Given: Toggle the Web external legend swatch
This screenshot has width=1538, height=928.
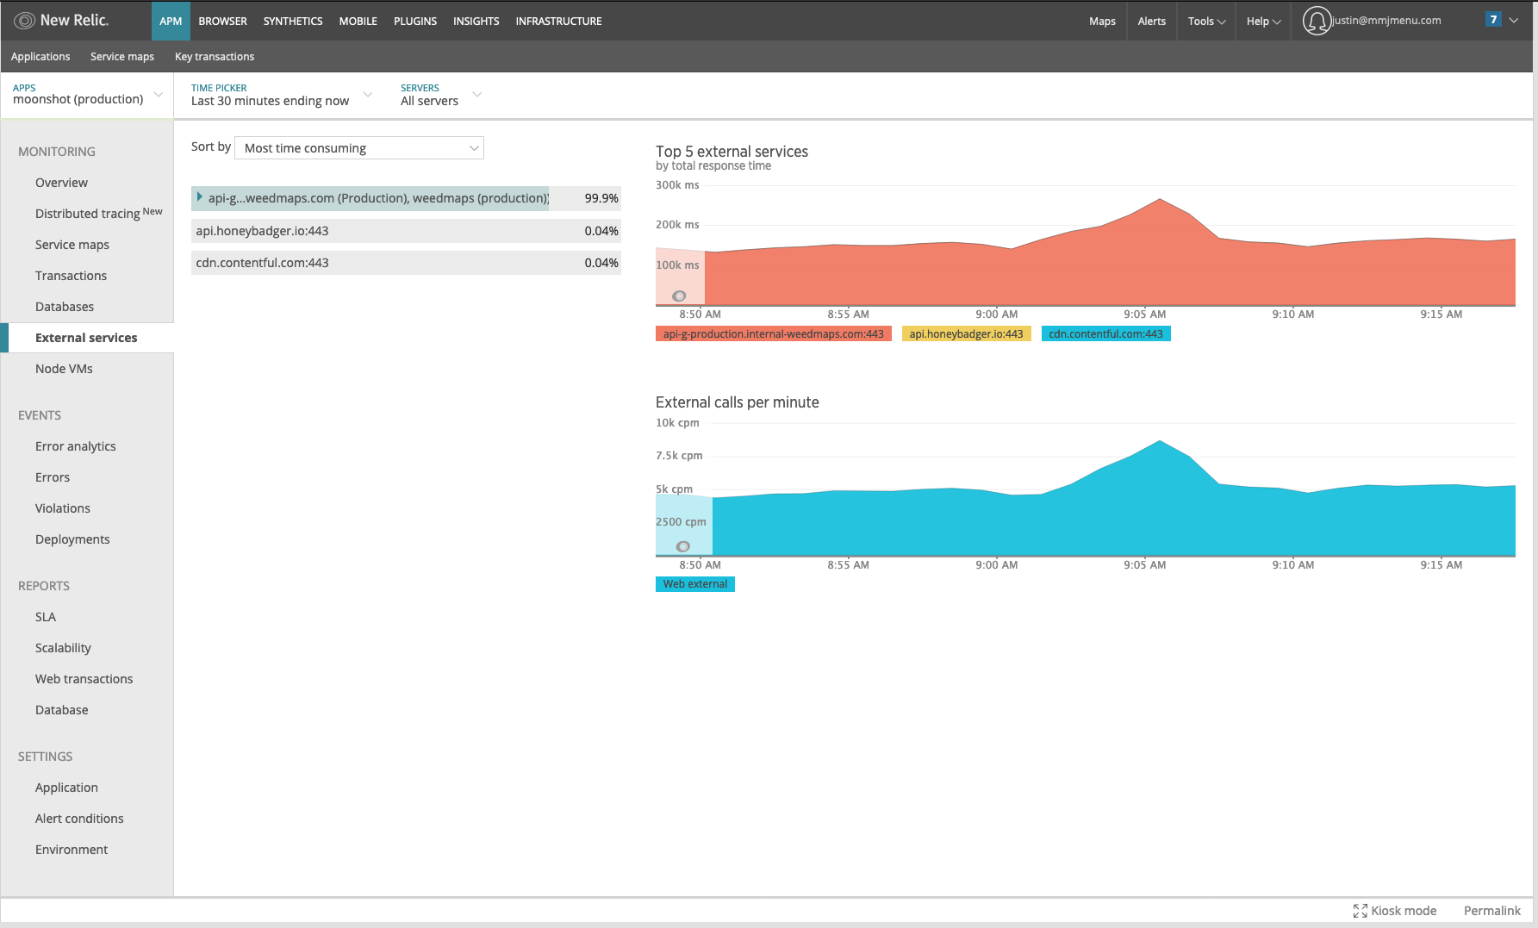Looking at the screenshot, I should (694, 584).
